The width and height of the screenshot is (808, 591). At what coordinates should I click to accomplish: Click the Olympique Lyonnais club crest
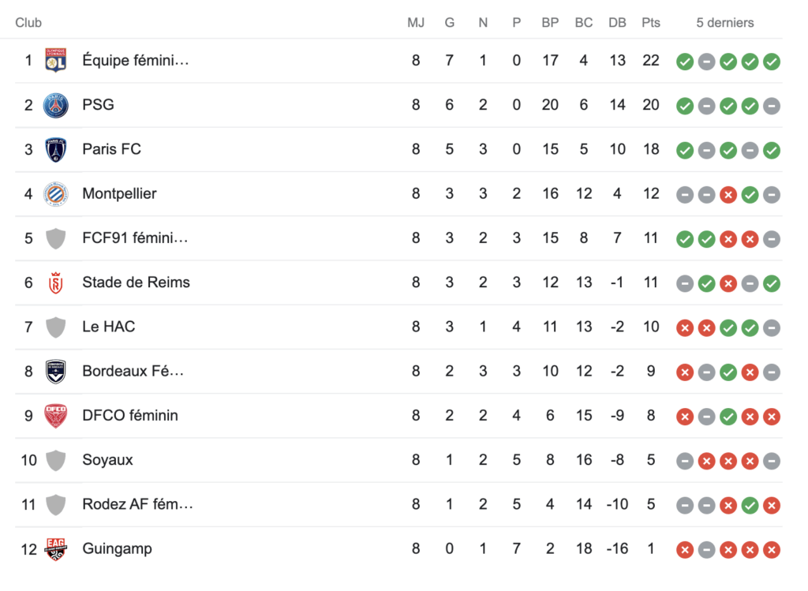coord(56,60)
